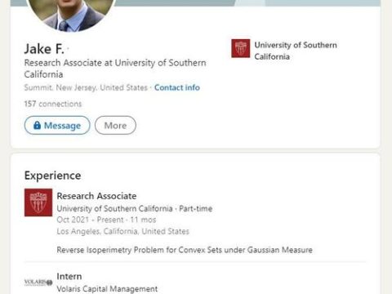
Task: Open the Contact info link
Action: point(177,87)
